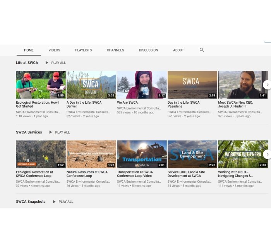Click the title Service Line | Land & Site Development

coord(186,174)
